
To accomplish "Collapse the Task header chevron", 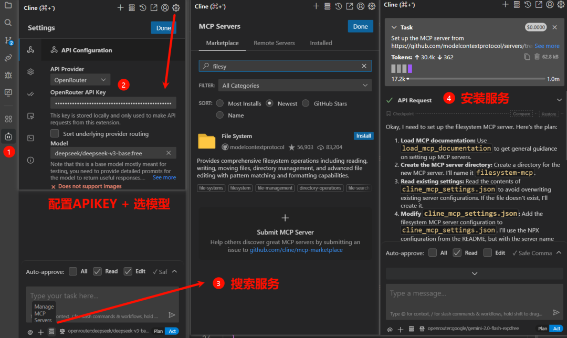I will tap(394, 27).
